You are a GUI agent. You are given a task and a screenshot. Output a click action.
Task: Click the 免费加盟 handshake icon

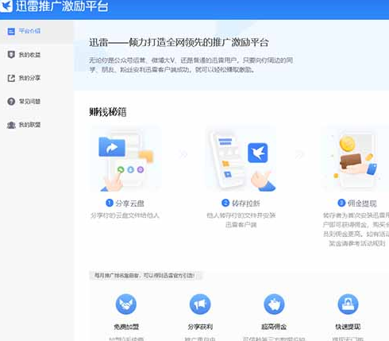[x=126, y=304]
